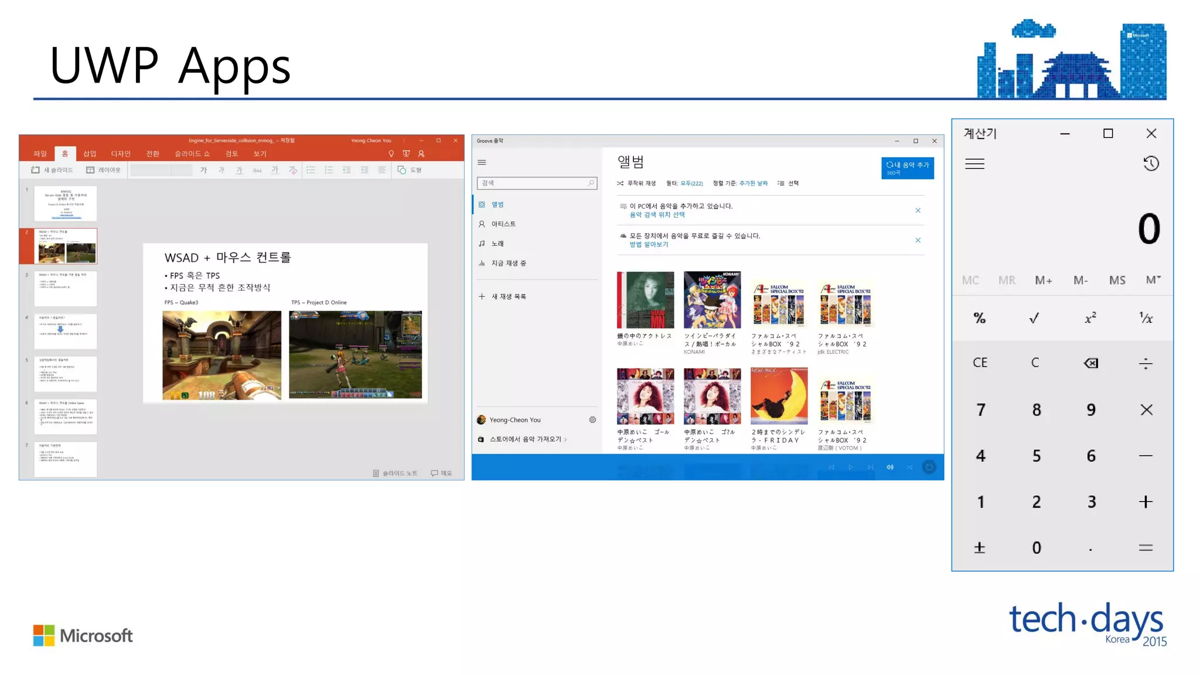Screen dimensions: 1200x675
Task: Open the 필터 모두(222) filter dropdown
Action: (x=684, y=183)
